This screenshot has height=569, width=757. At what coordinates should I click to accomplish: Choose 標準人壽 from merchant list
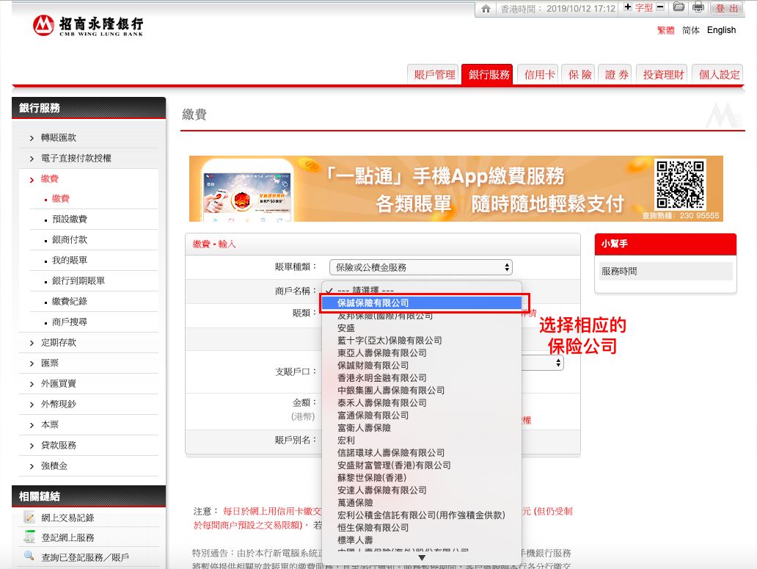coord(422,540)
